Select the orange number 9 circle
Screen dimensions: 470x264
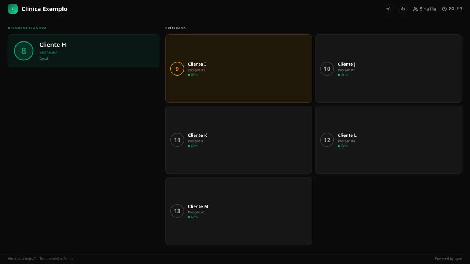(177, 69)
